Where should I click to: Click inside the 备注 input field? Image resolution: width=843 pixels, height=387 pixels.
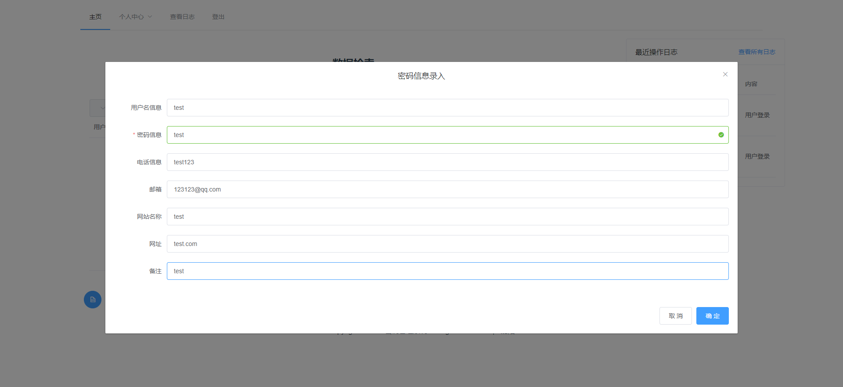(x=447, y=271)
